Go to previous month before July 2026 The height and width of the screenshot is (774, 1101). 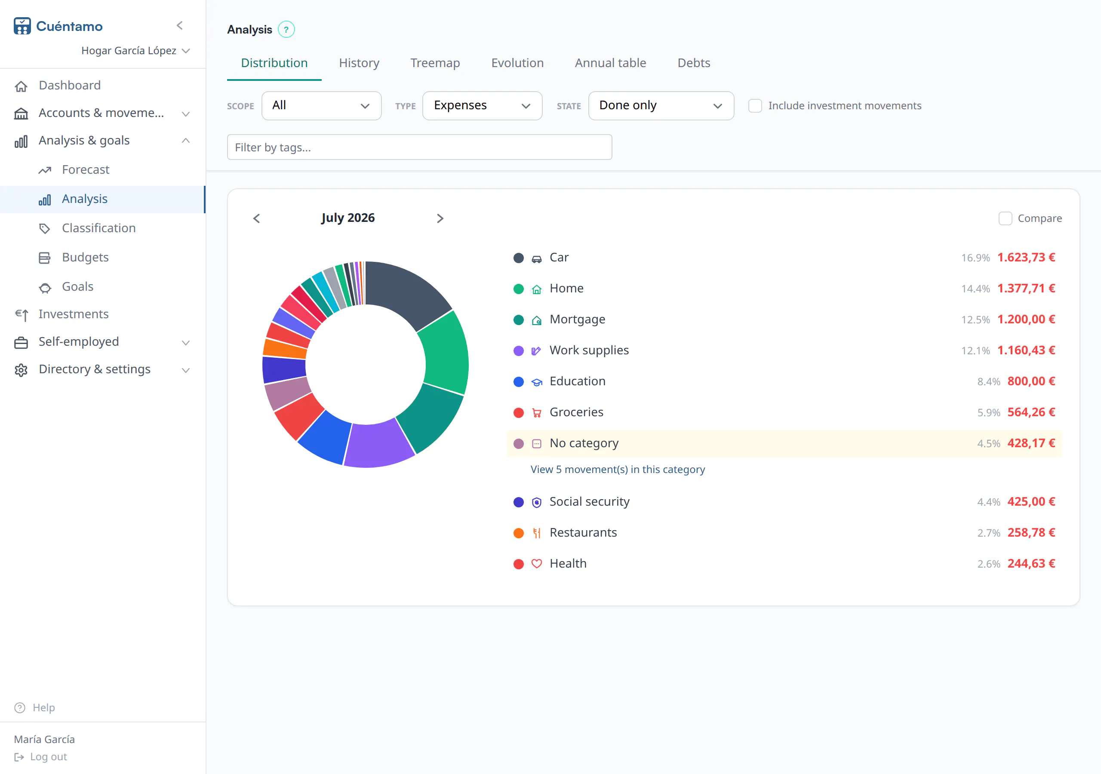(257, 218)
